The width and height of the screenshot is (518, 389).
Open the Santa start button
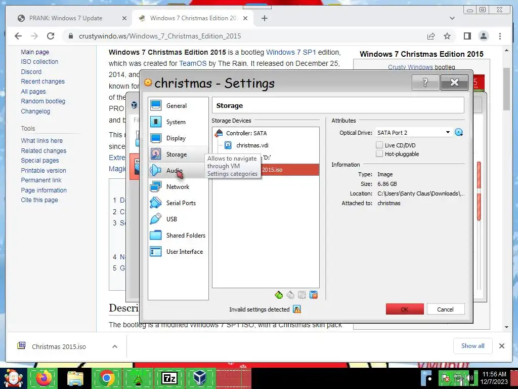tap(13, 378)
